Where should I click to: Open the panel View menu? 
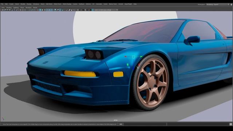[3, 8]
